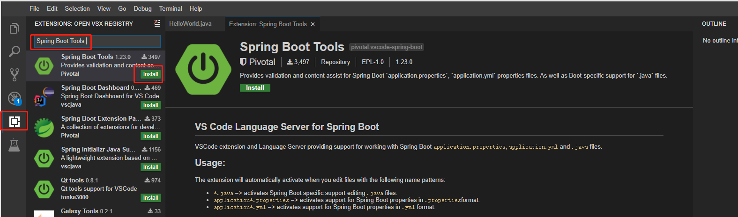Open the View menu
The image size is (738, 217).
click(x=104, y=8)
